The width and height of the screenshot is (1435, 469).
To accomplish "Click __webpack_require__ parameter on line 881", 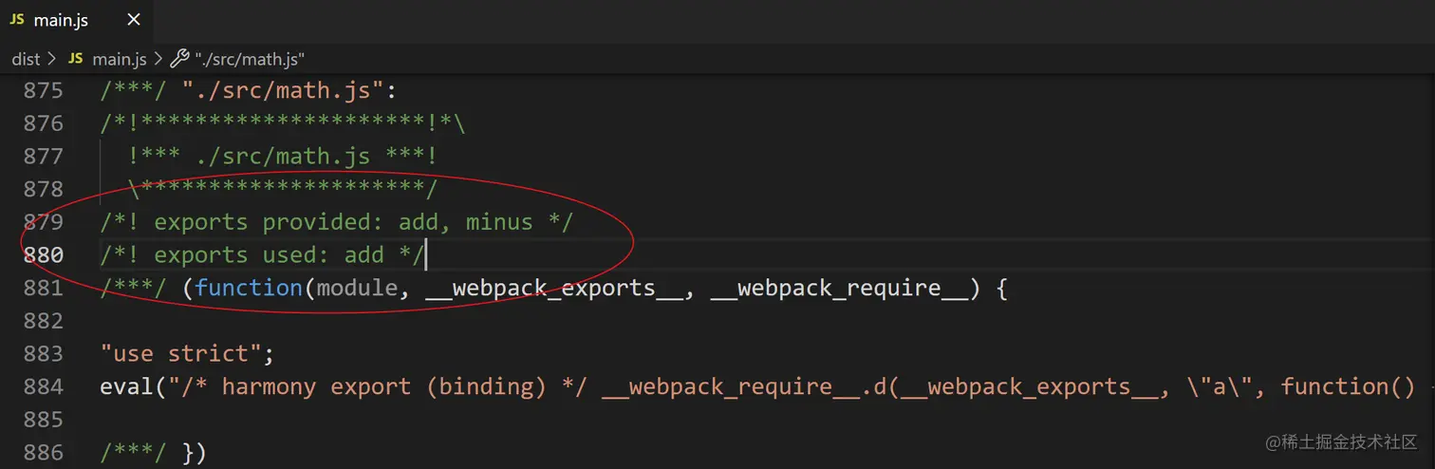I will [x=838, y=288].
